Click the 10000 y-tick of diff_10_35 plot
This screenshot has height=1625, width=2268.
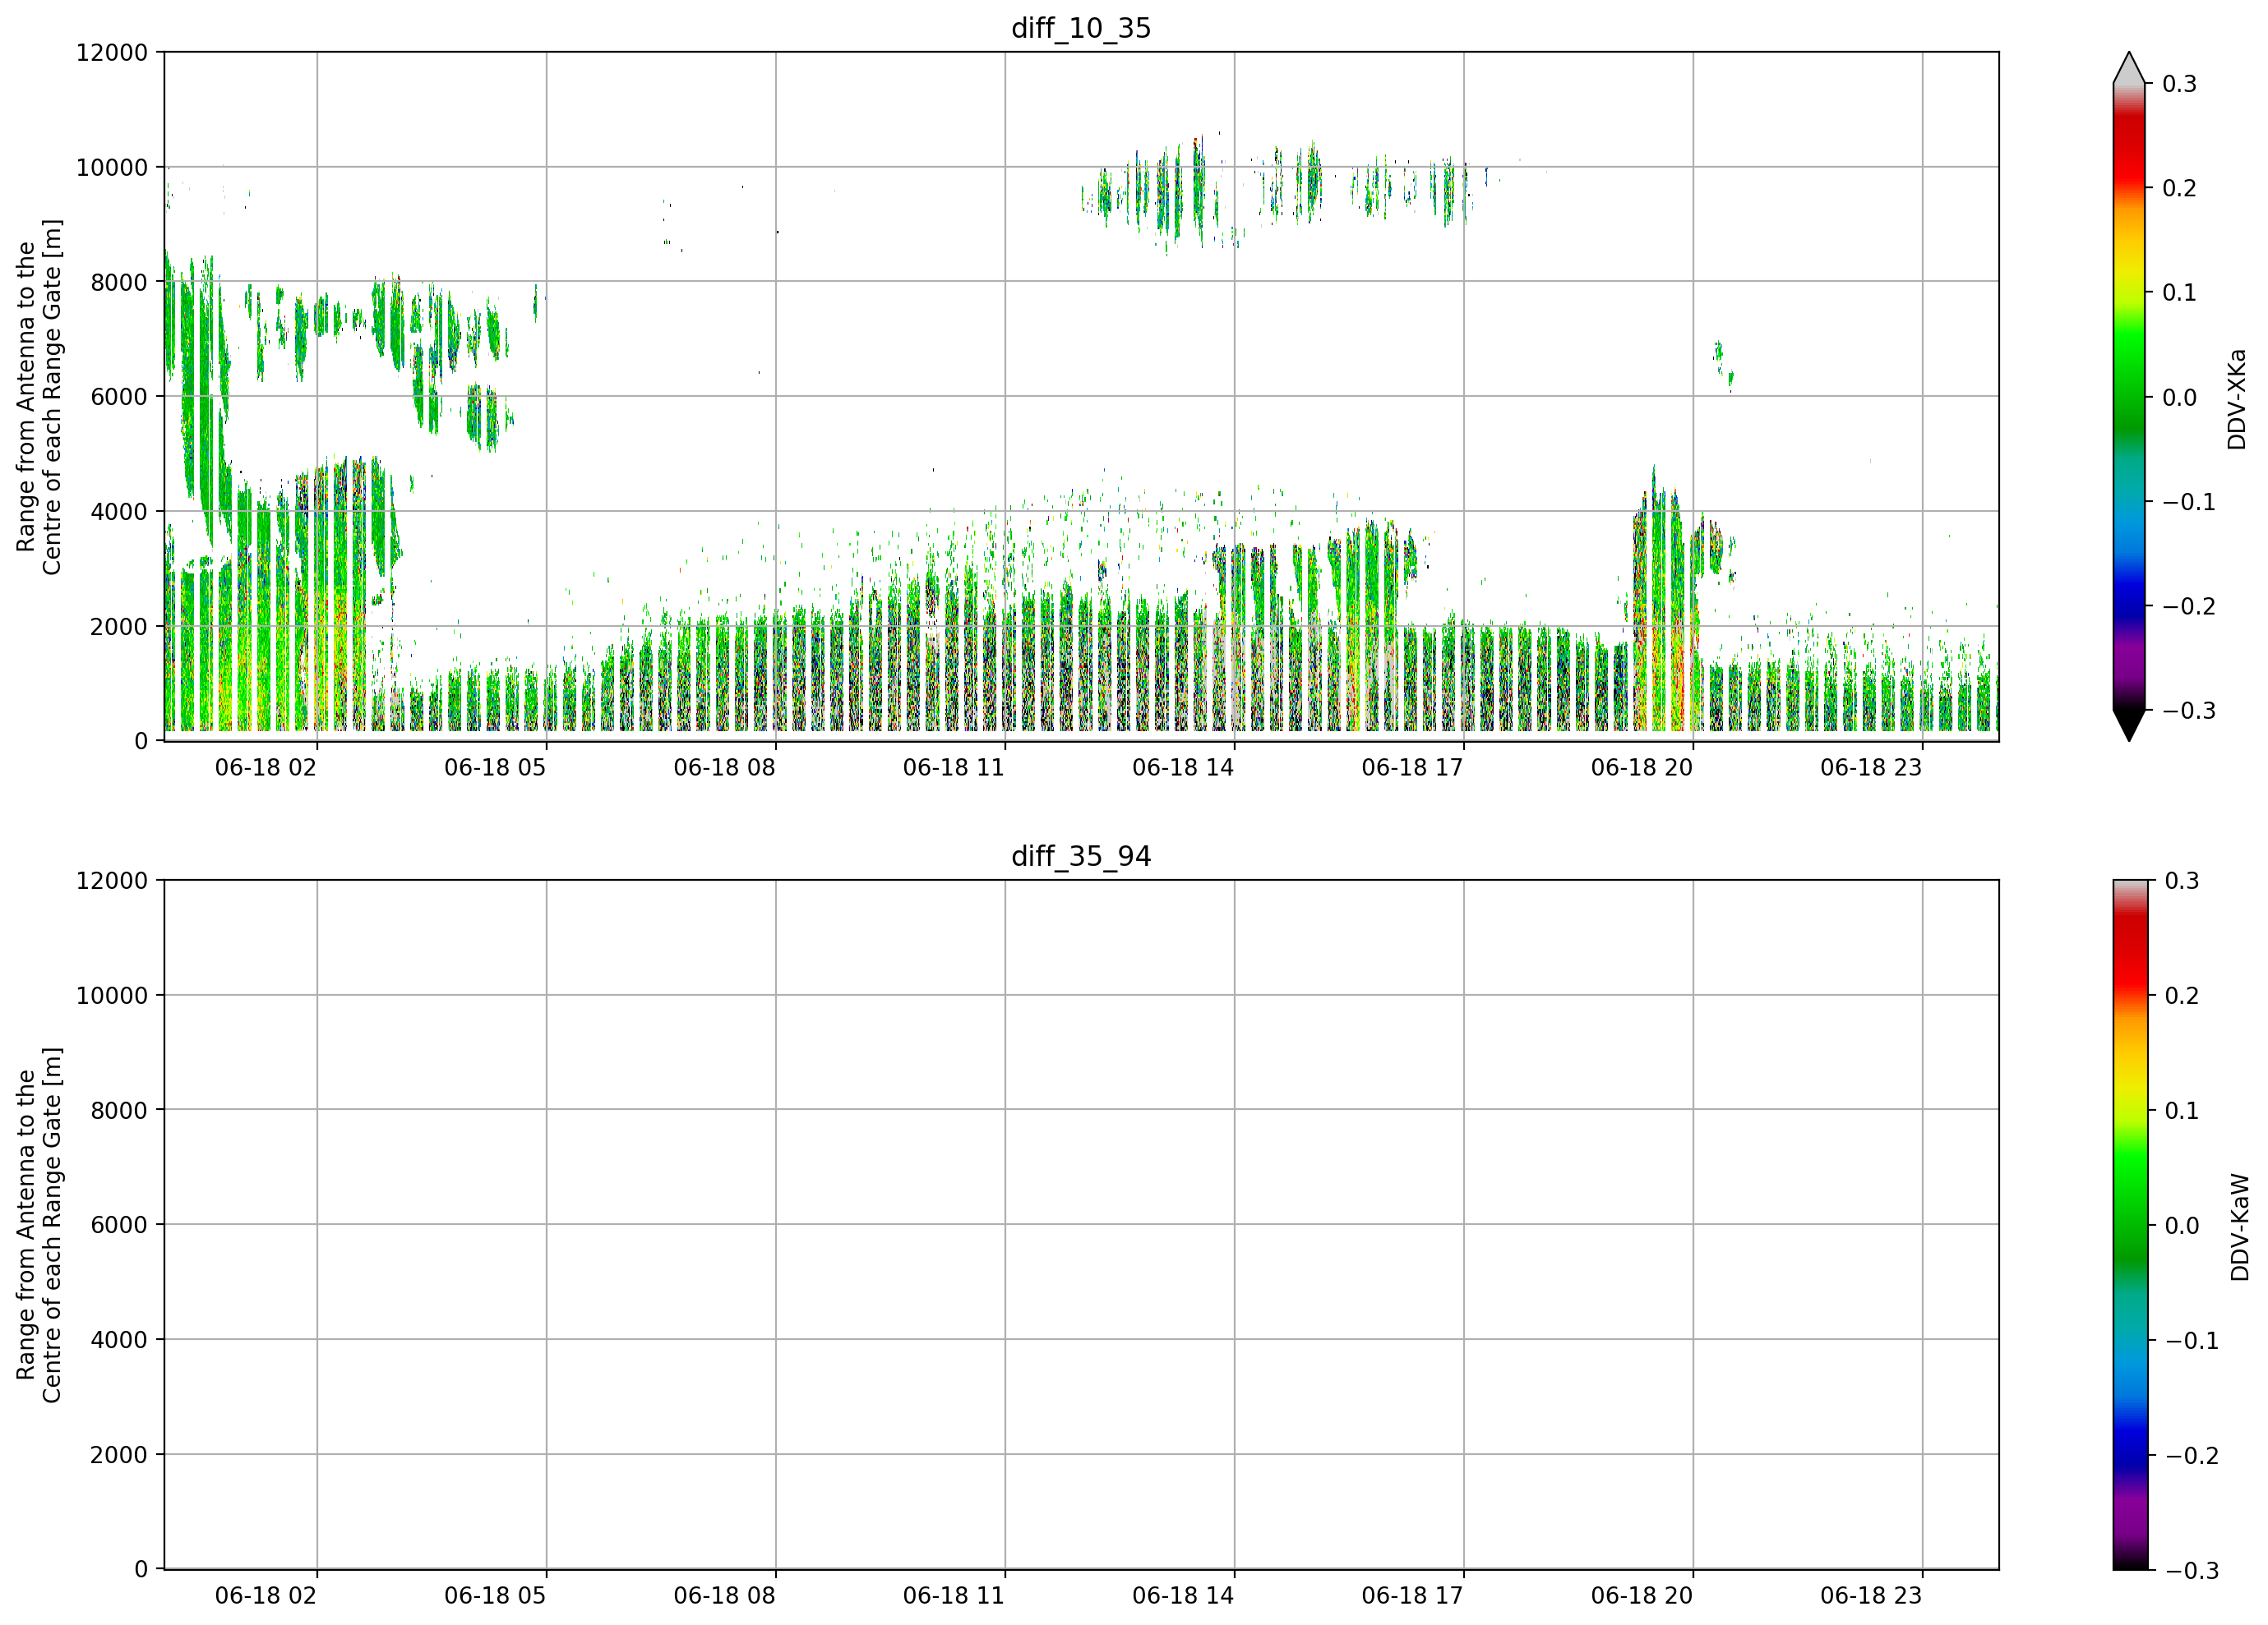tap(112, 168)
